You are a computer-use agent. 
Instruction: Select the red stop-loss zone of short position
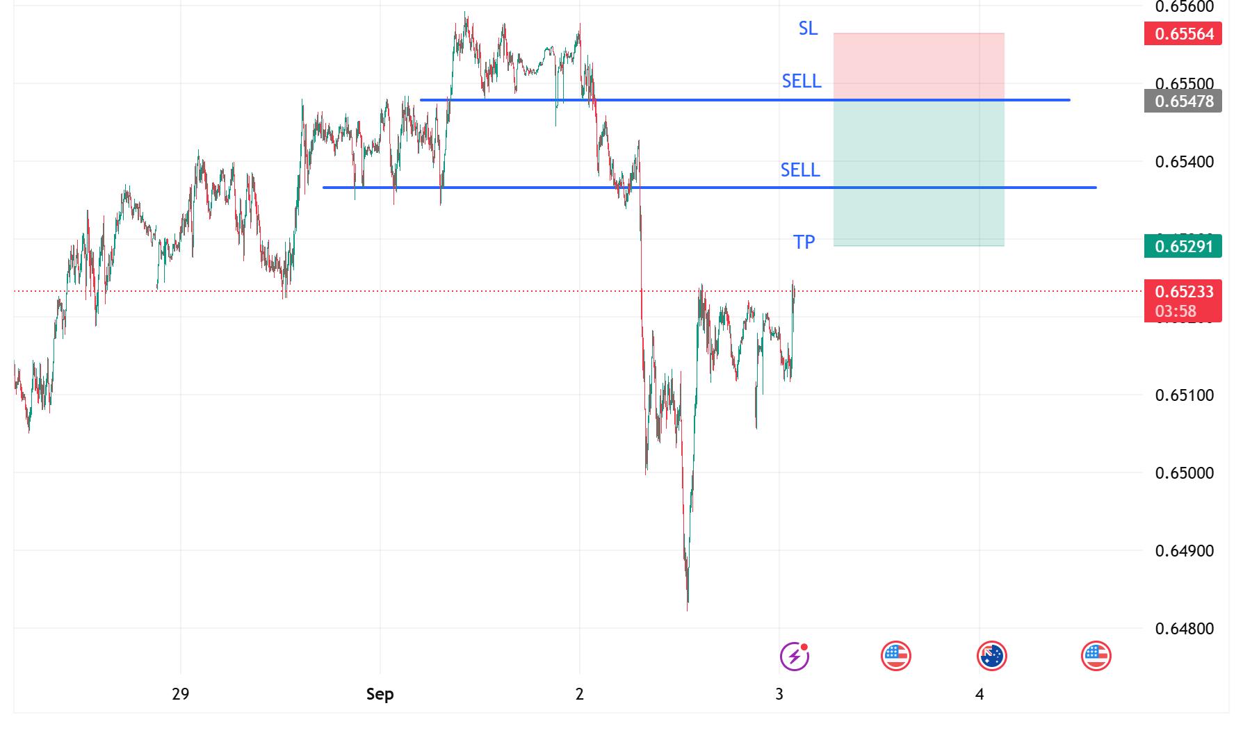(x=918, y=66)
